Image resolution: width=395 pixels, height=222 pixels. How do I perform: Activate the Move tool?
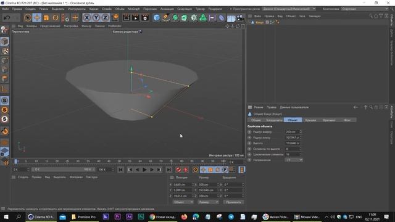pyautogui.click(x=37, y=18)
